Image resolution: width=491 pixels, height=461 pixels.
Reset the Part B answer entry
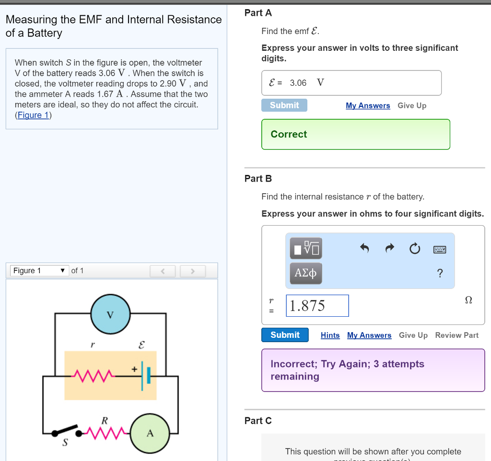click(414, 248)
